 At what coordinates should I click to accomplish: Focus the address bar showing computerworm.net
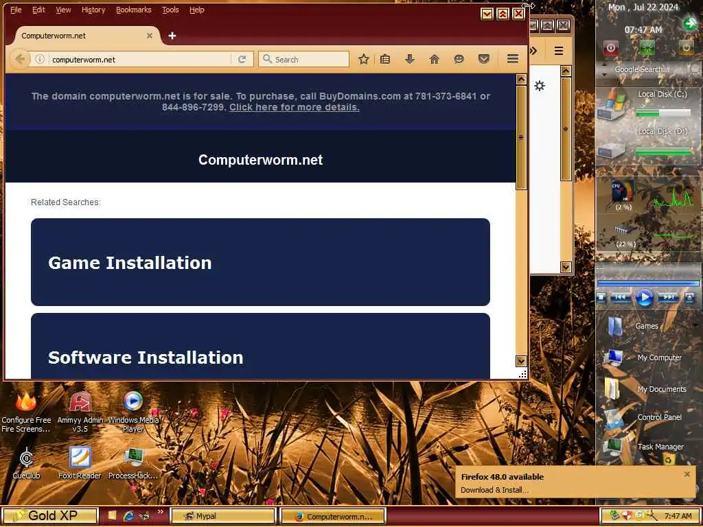click(x=139, y=59)
